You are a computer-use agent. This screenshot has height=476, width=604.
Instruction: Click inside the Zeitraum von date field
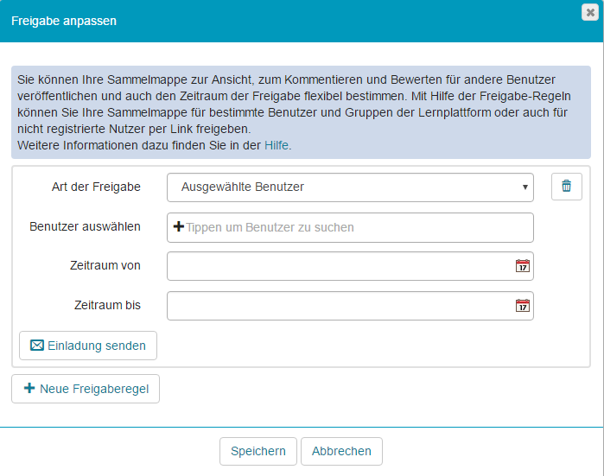339,266
